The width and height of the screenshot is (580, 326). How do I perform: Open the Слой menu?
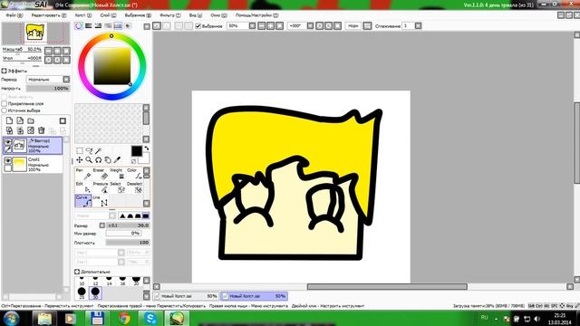[x=108, y=15]
